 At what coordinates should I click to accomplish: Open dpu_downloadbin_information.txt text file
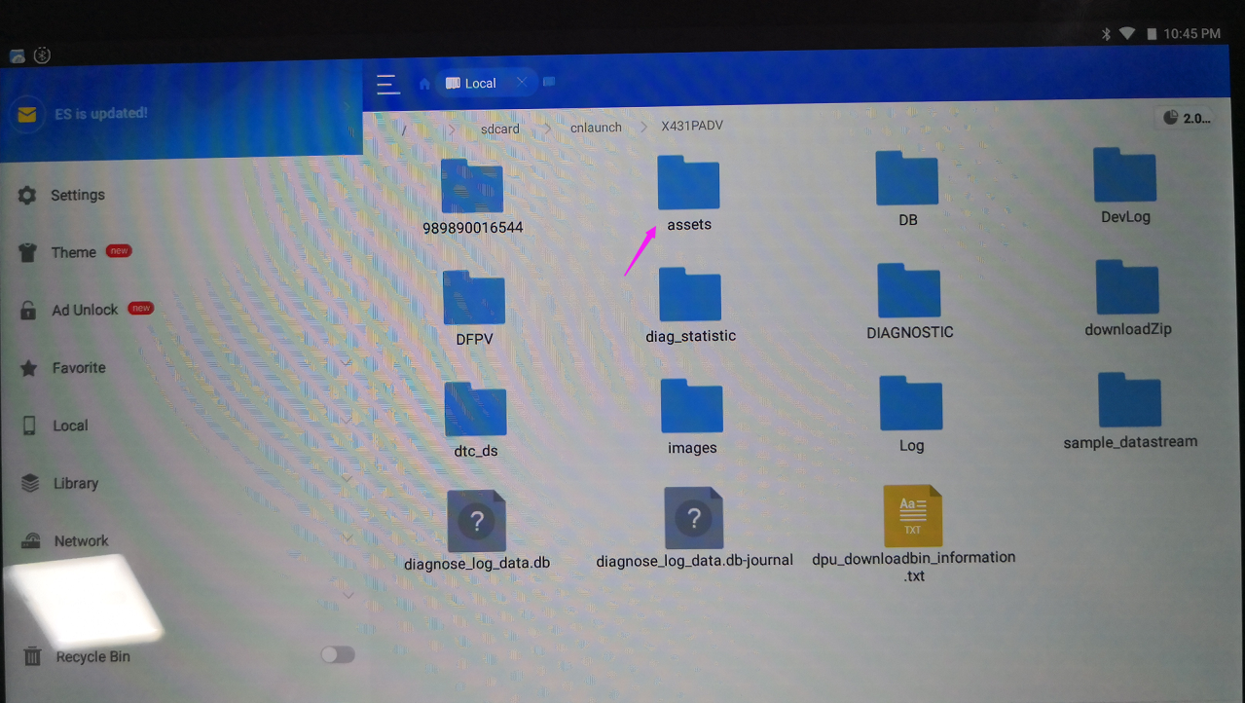coord(912,516)
